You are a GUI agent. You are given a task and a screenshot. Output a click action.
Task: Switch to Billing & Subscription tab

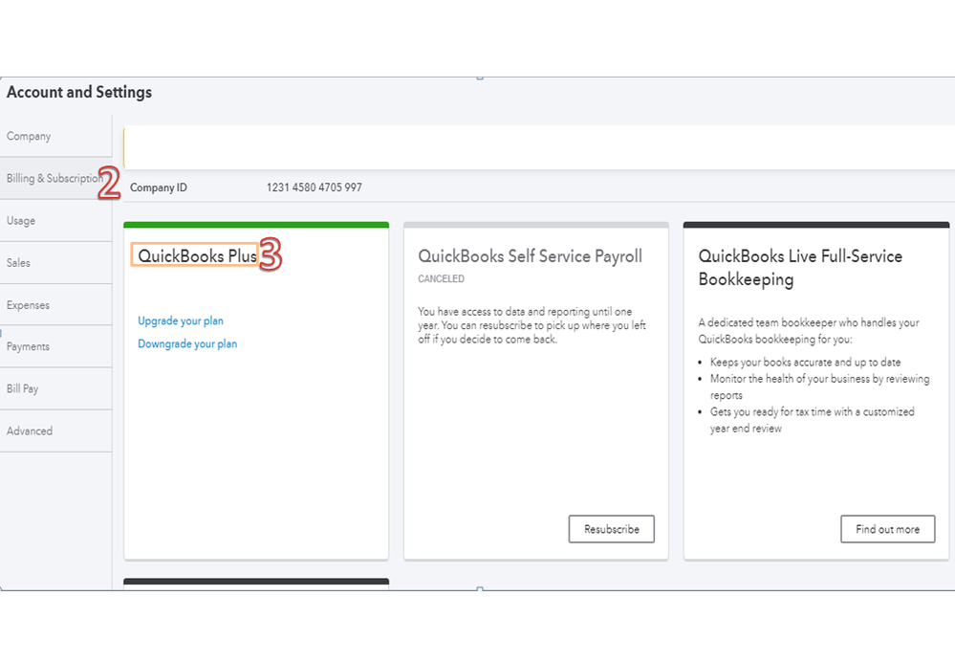click(x=54, y=179)
